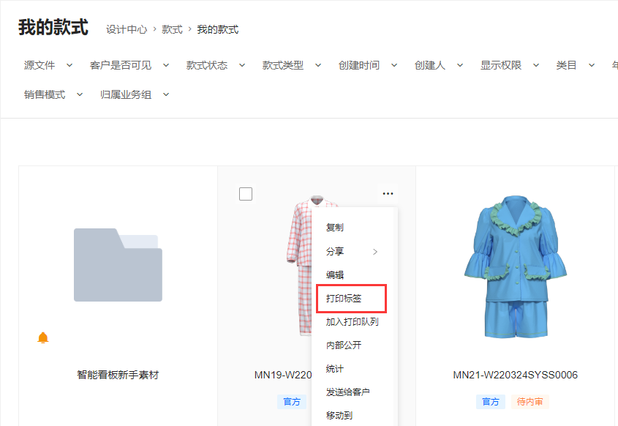
Task: Expand the 销售模式 filter dropdown
Action: pyautogui.click(x=53, y=94)
